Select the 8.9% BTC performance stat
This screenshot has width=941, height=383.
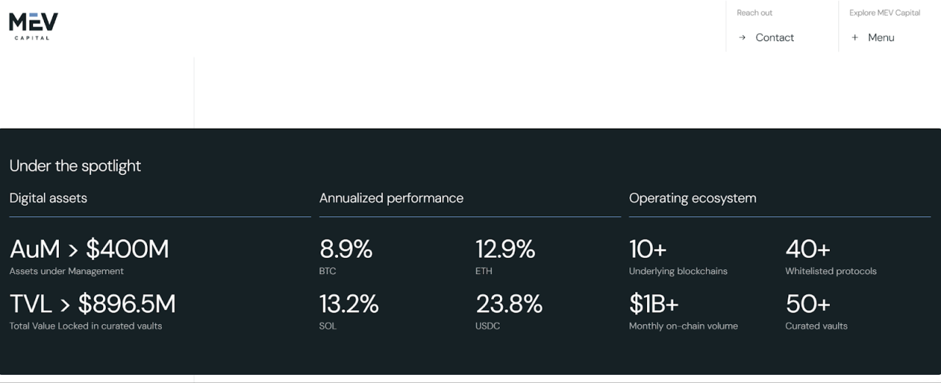(x=346, y=250)
